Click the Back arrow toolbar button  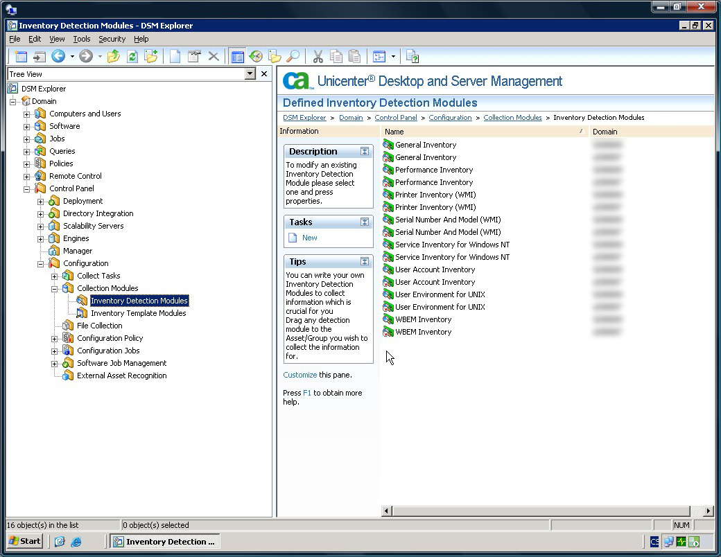[58, 57]
